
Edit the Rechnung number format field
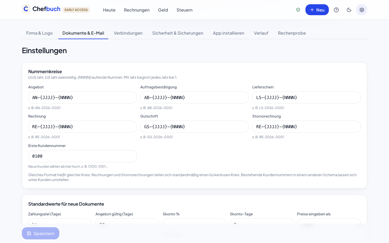(82, 127)
